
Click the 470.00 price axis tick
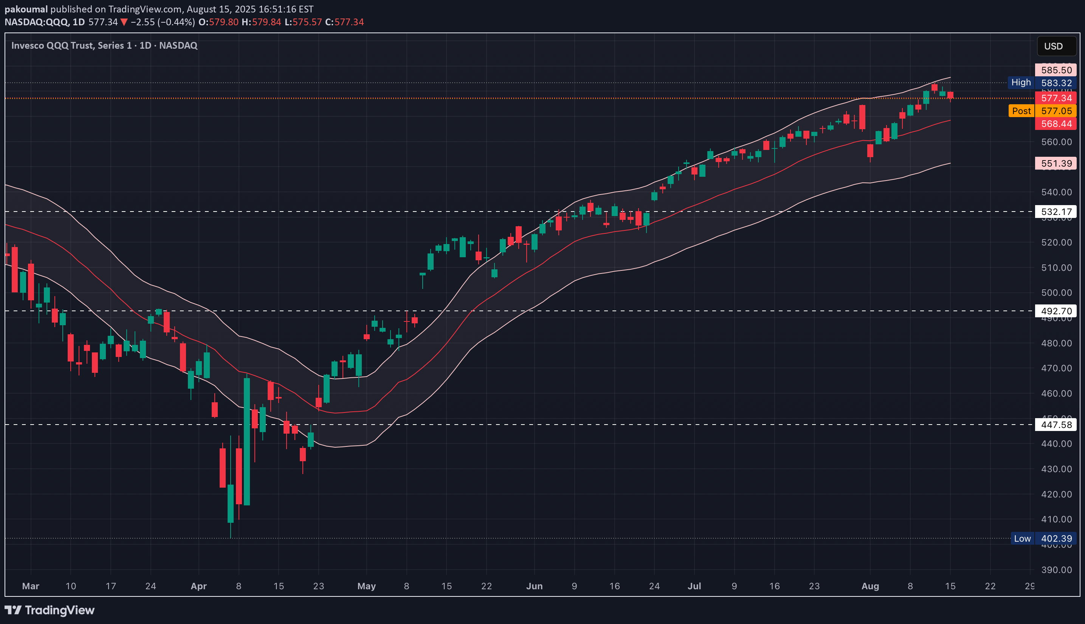1056,368
